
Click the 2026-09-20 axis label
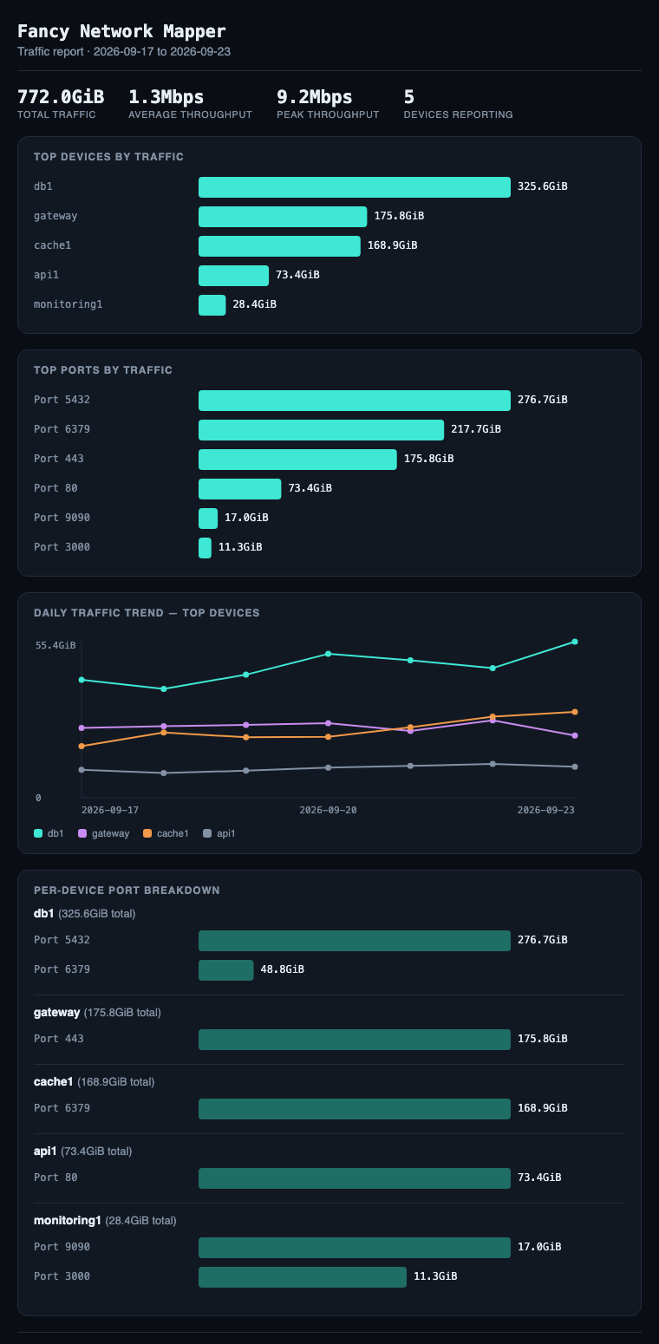pos(328,810)
